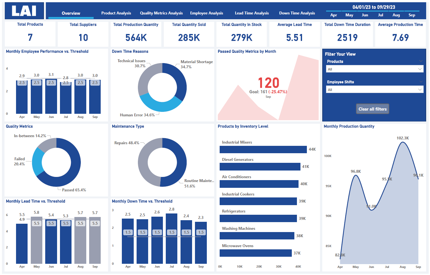Viewport: 430px width, 275px height.
Task: Click the May bar in Monthly Lead Time
Action: [x=37, y=240]
